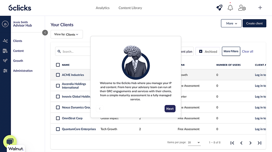Click Next in the welcome dialog
Image resolution: width=272 pixels, height=152 pixels.
170,109
